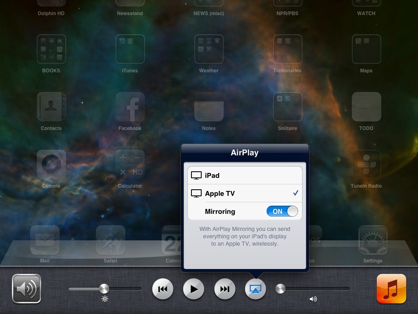Open the BOOKS folder
The height and width of the screenshot is (314, 418).
51,49
